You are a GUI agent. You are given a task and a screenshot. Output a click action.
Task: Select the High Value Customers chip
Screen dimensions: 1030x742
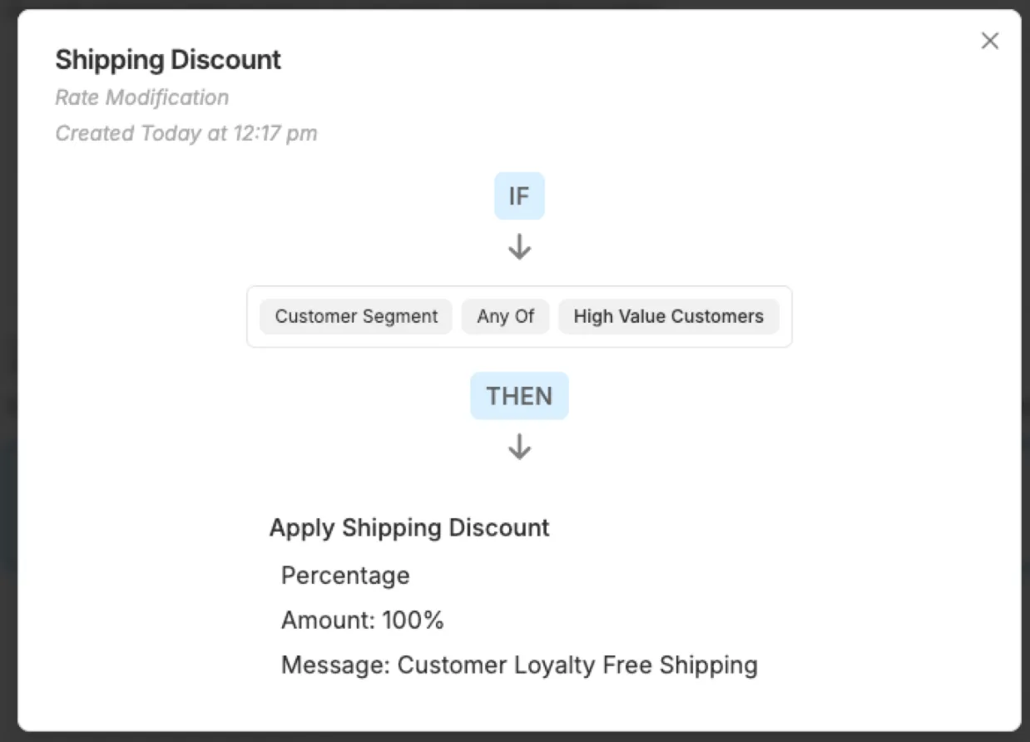tap(668, 317)
